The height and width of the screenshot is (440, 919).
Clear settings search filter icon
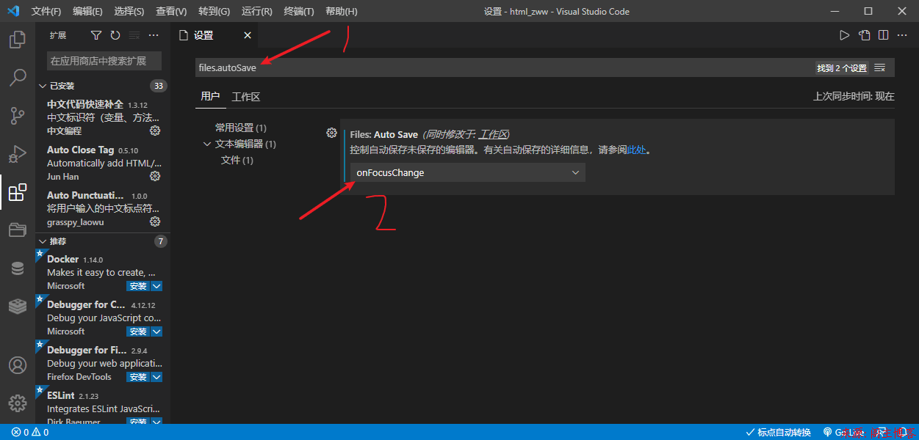click(x=880, y=67)
